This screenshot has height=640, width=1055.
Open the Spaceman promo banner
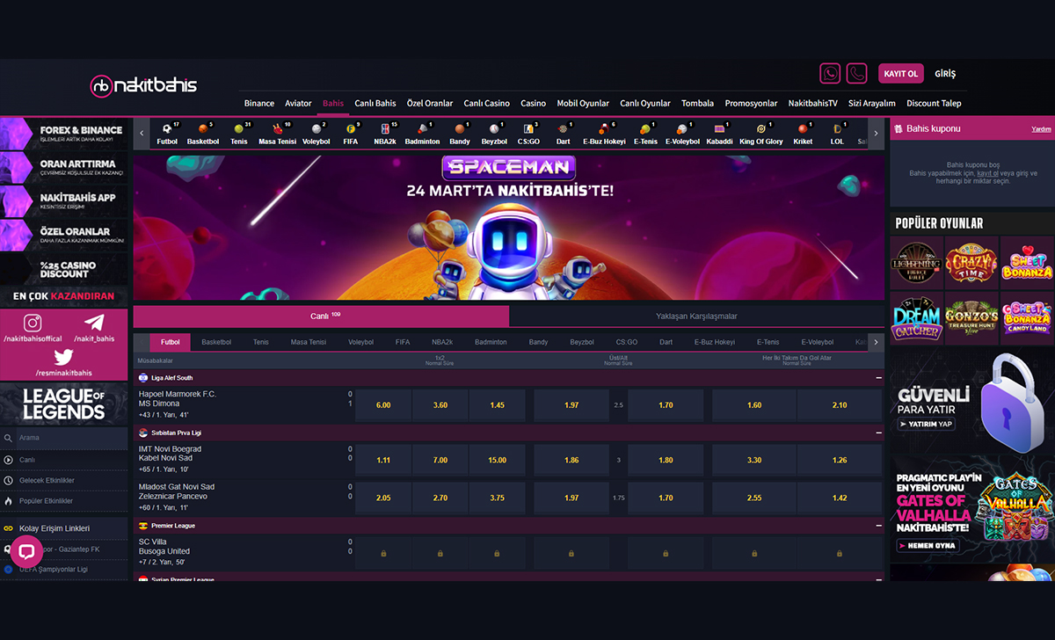(x=509, y=227)
